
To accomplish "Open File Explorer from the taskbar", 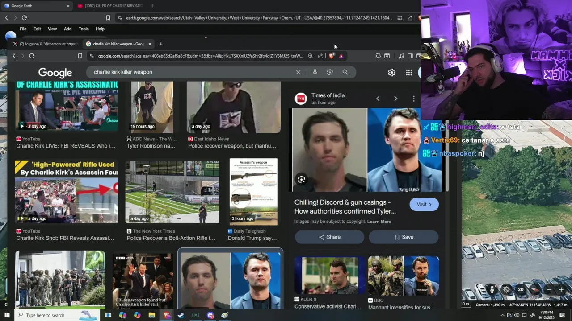I will tap(152, 315).
